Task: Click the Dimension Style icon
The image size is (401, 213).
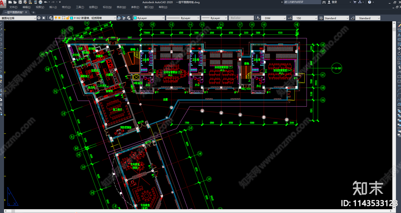Action: pyautogui.click(x=290, y=18)
